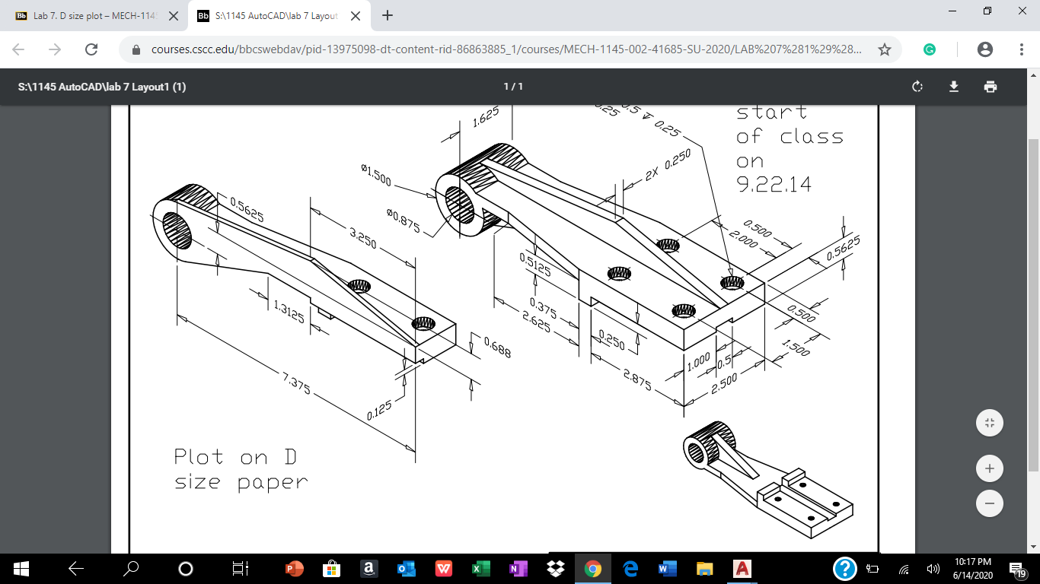Click the address bar URL
This screenshot has height=584, width=1040.
coord(506,49)
